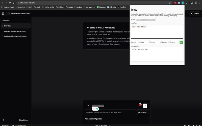202x126 pixels.
Task: Focus the Texty API Key field
Action: coord(146,19)
